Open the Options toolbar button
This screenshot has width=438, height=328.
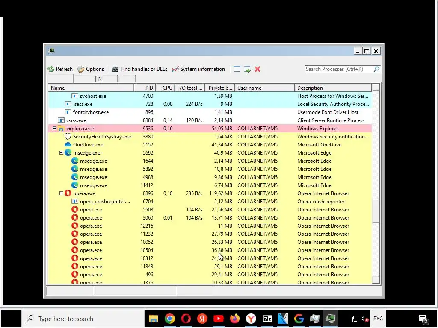pos(91,69)
